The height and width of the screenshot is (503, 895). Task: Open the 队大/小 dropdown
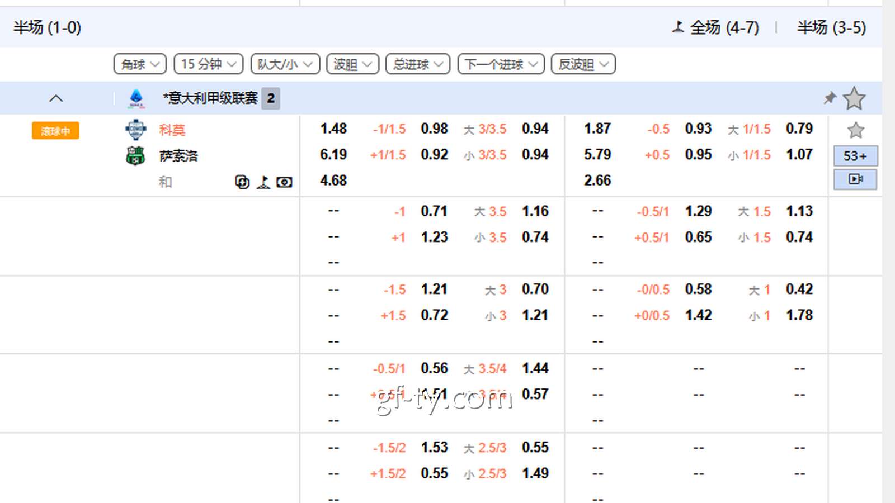285,64
